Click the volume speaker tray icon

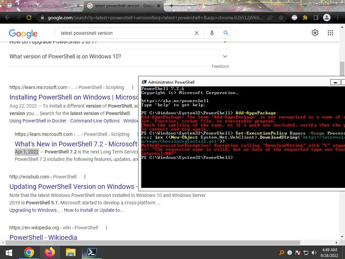[314, 253]
